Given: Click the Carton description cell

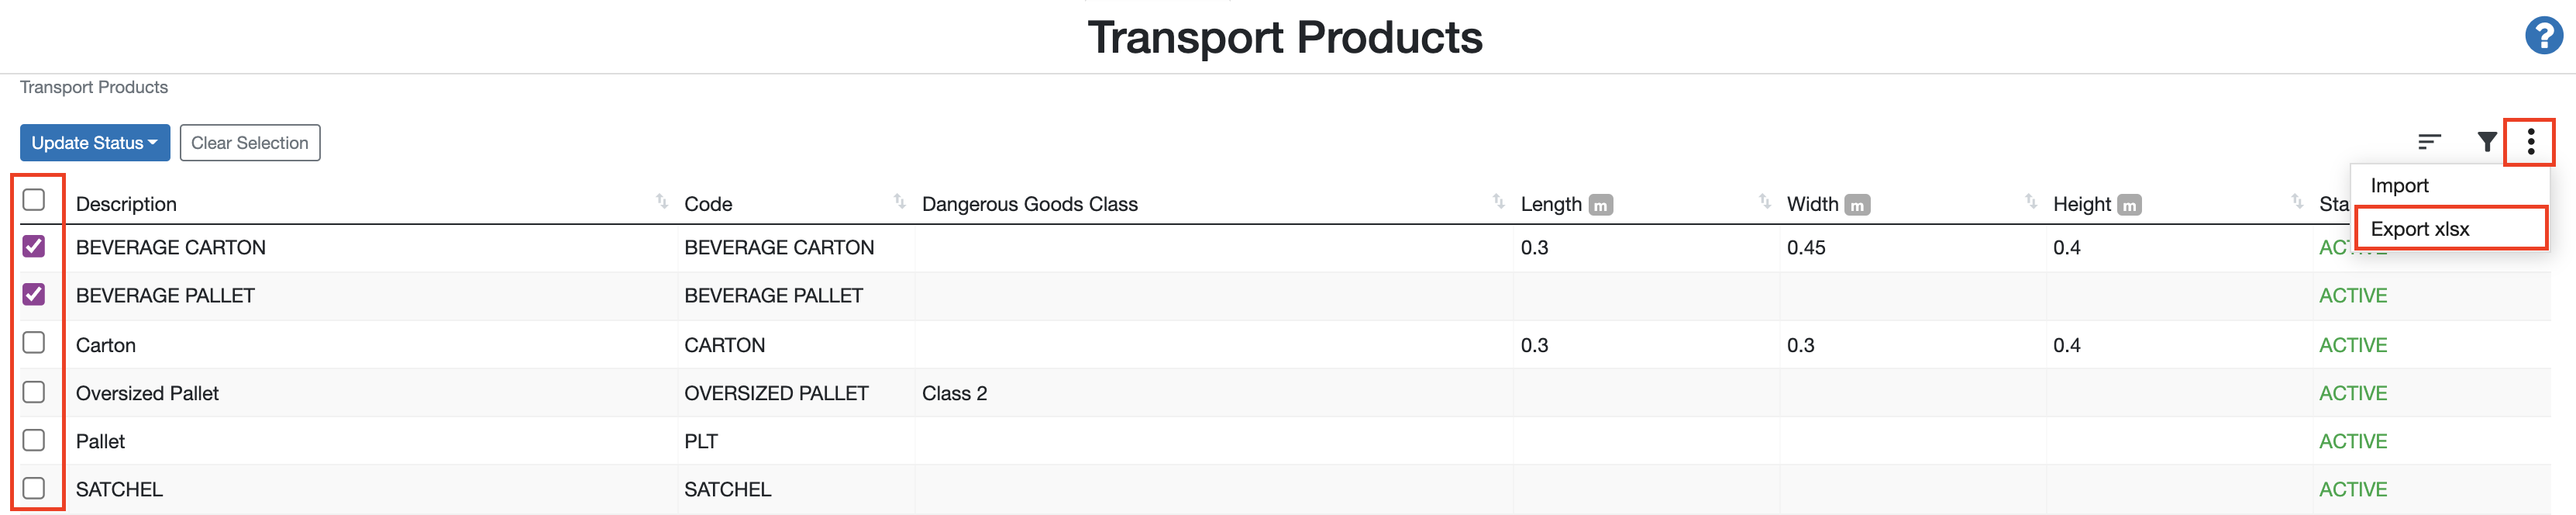Looking at the screenshot, I should pos(105,344).
